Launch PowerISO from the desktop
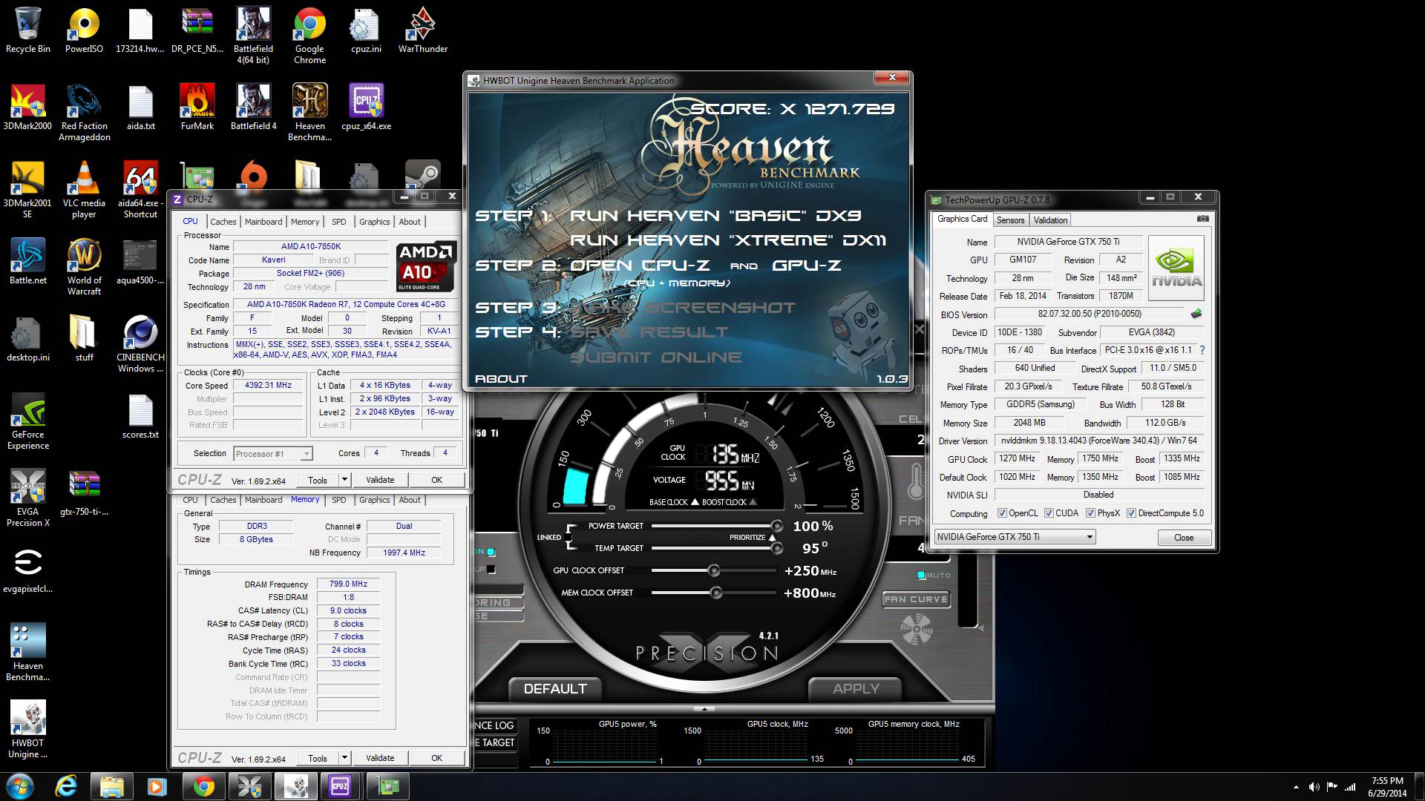This screenshot has width=1425, height=801. (x=84, y=30)
